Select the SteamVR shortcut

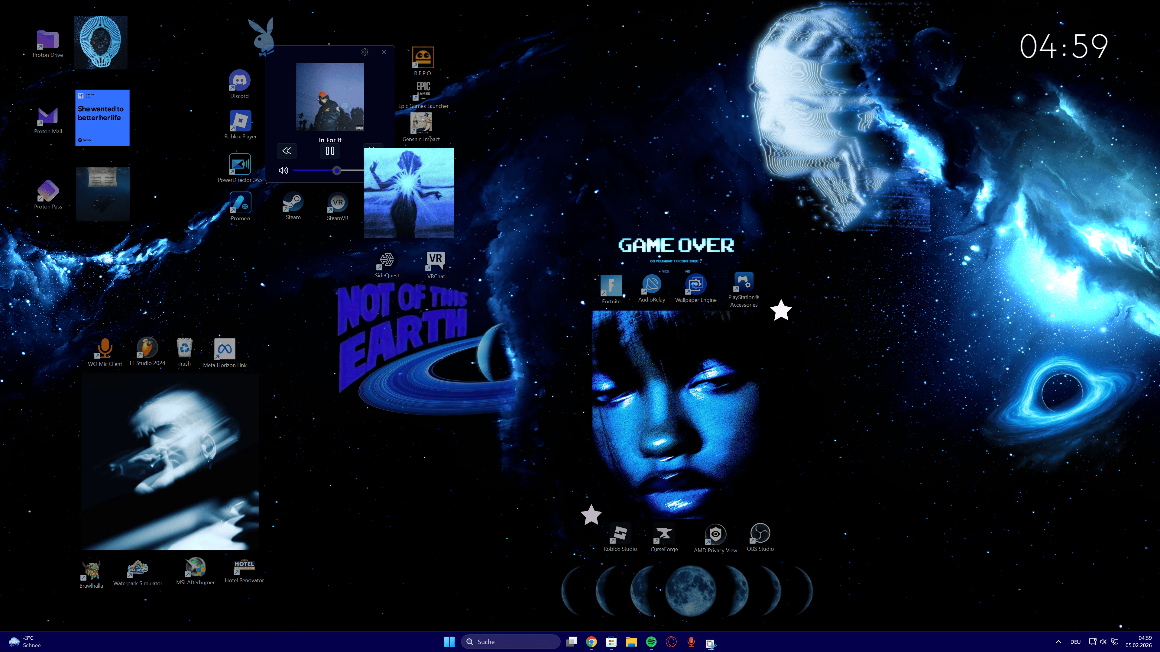click(337, 207)
